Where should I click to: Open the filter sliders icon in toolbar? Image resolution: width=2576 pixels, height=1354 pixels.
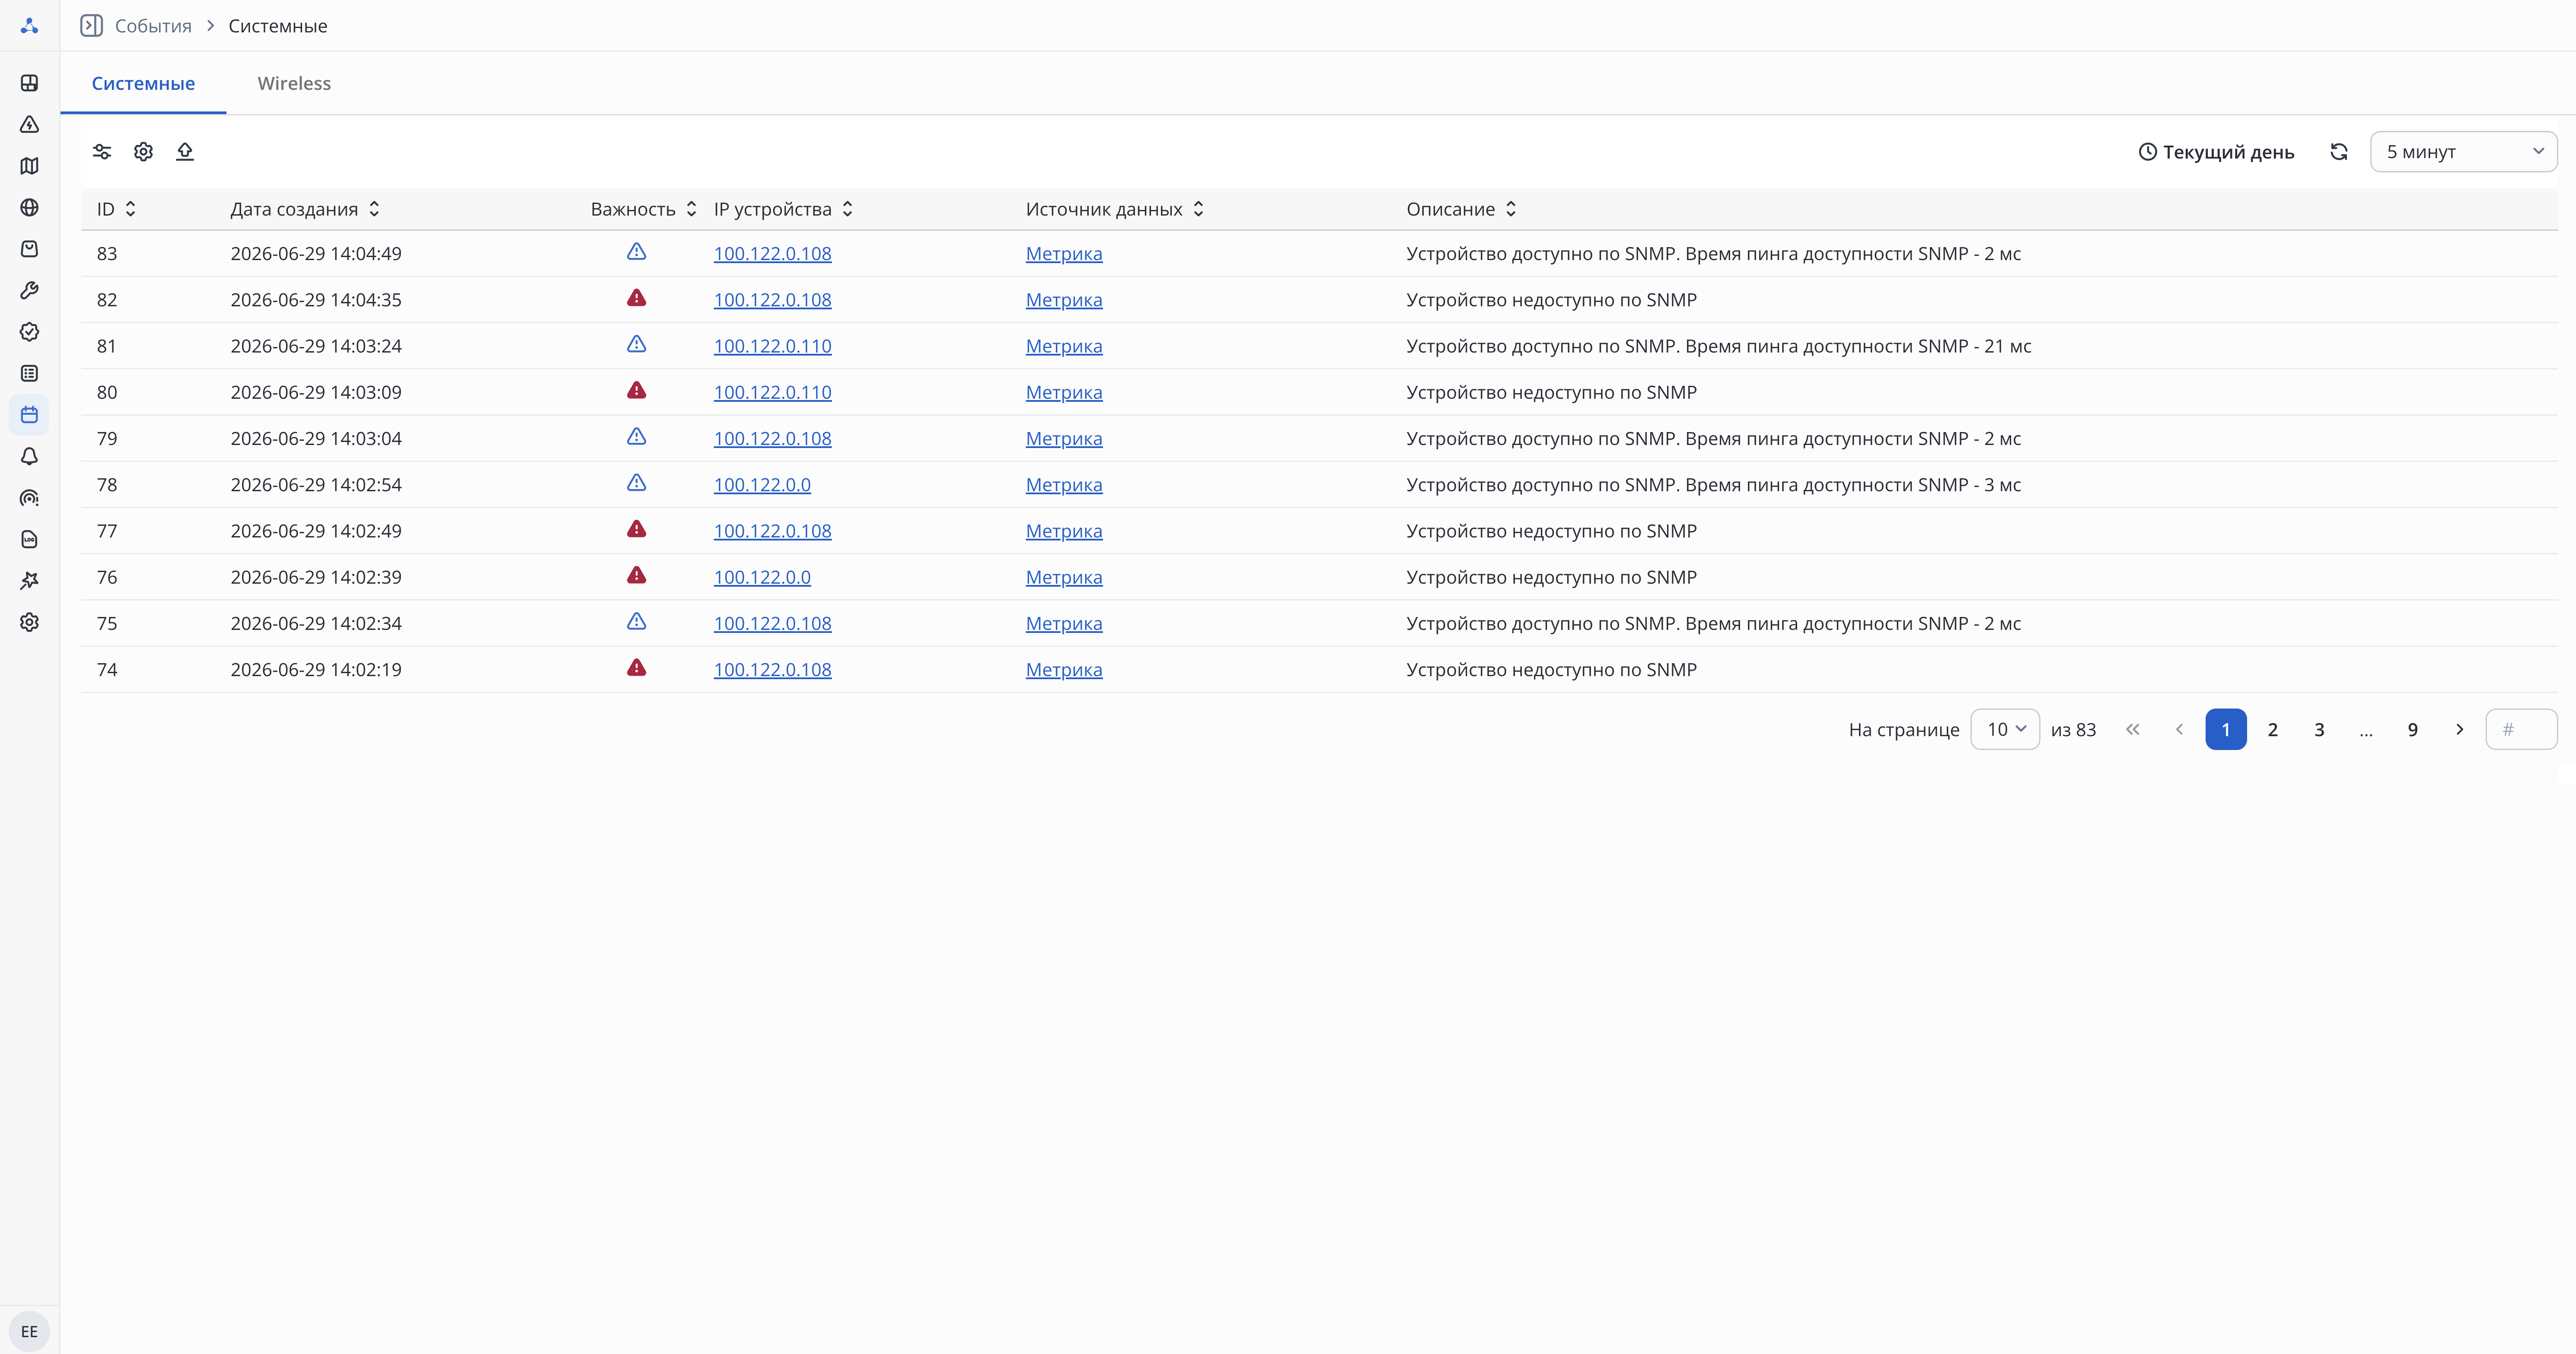102,152
